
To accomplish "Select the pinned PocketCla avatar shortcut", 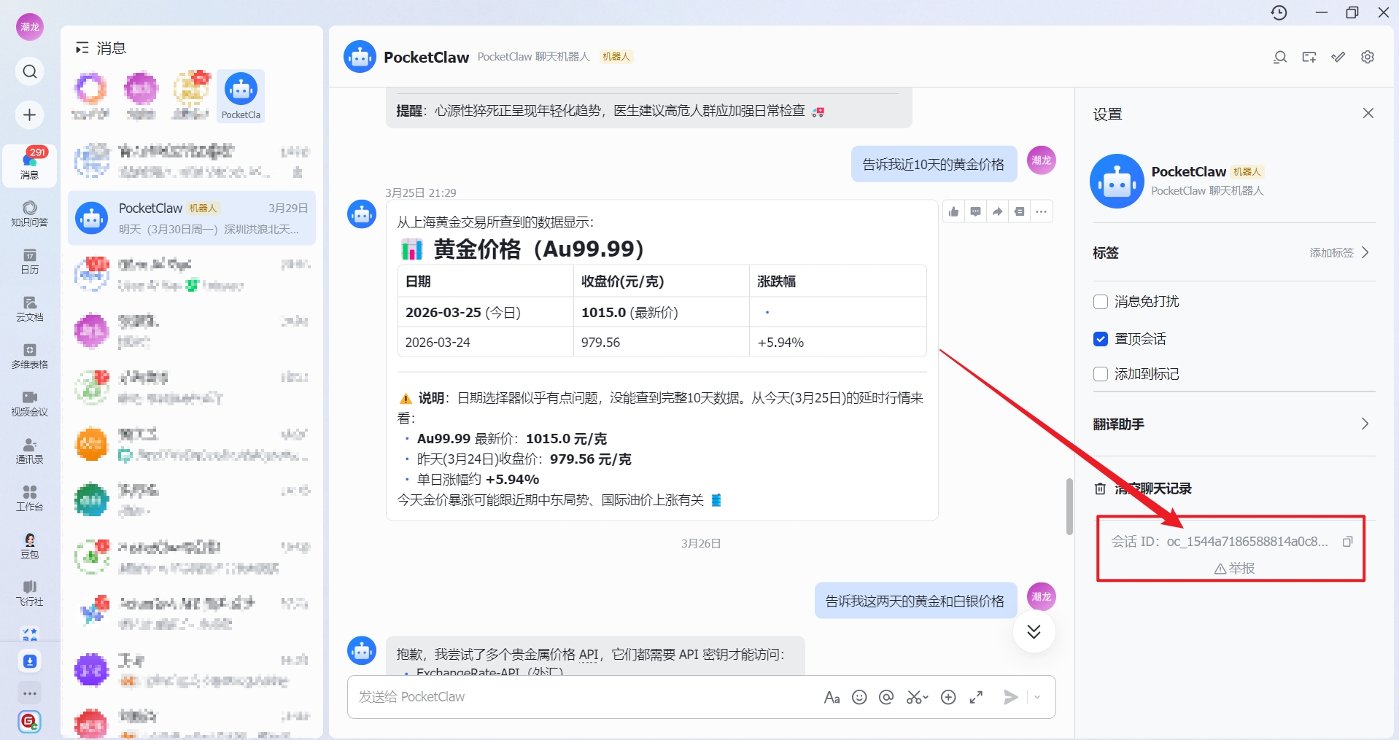I will pyautogui.click(x=241, y=96).
